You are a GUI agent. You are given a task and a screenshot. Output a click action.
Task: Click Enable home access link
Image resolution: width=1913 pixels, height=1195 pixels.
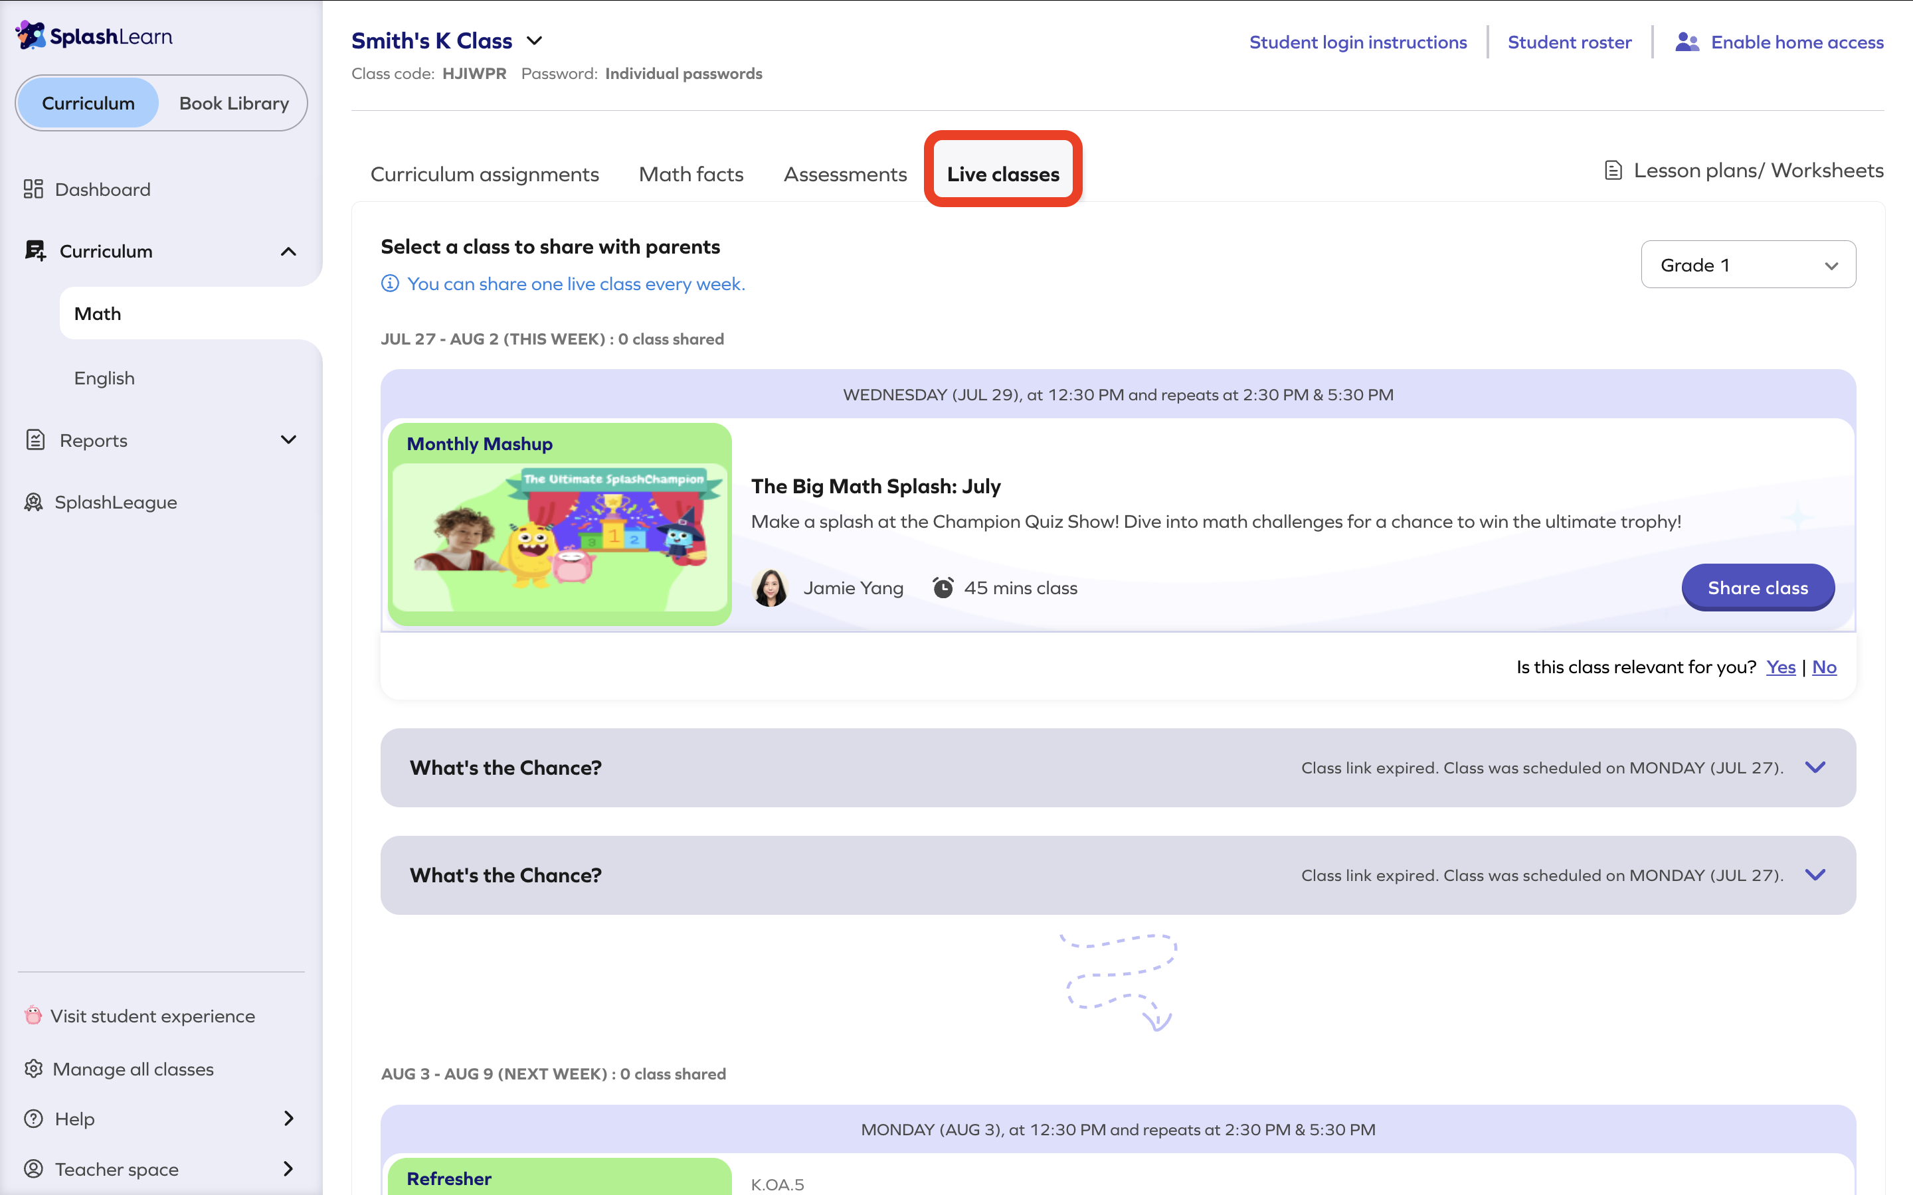click(1797, 42)
